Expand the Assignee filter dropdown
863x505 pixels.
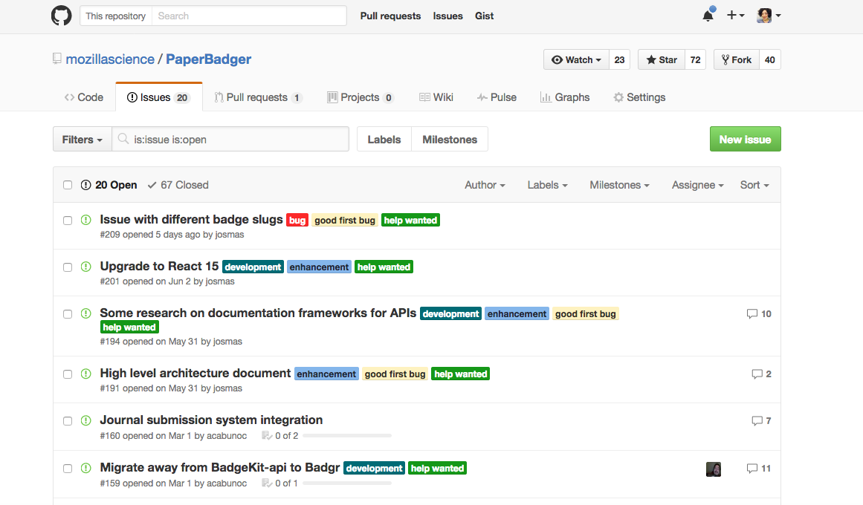(x=697, y=185)
